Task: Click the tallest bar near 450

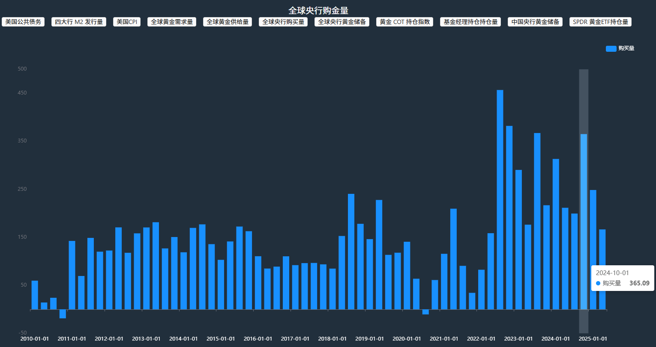Action: tap(500, 199)
